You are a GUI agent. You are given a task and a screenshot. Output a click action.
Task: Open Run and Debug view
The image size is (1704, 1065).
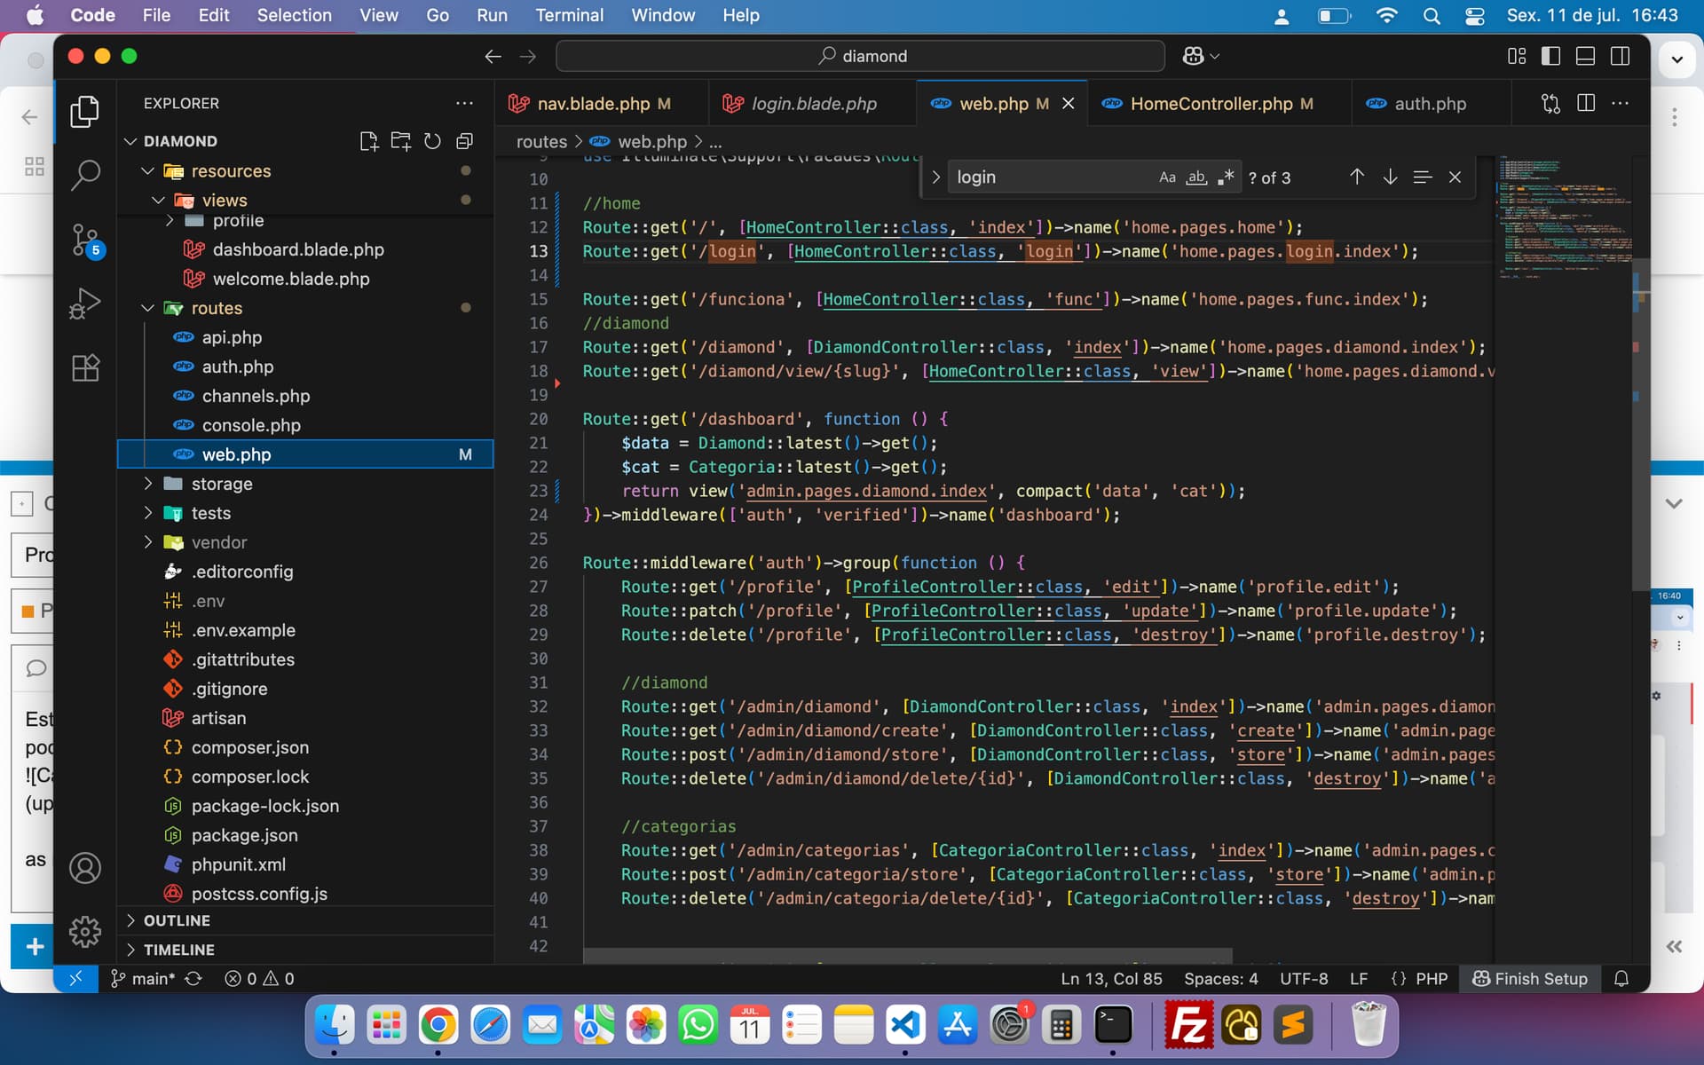[85, 304]
